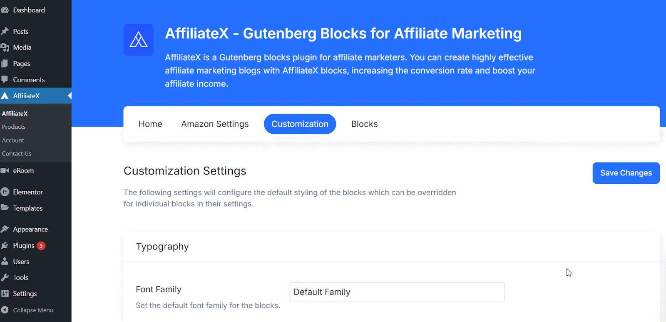Open eRoom using its camera icon
The height and width of the screenshot is (322, 666).
(x=6, y=170)
